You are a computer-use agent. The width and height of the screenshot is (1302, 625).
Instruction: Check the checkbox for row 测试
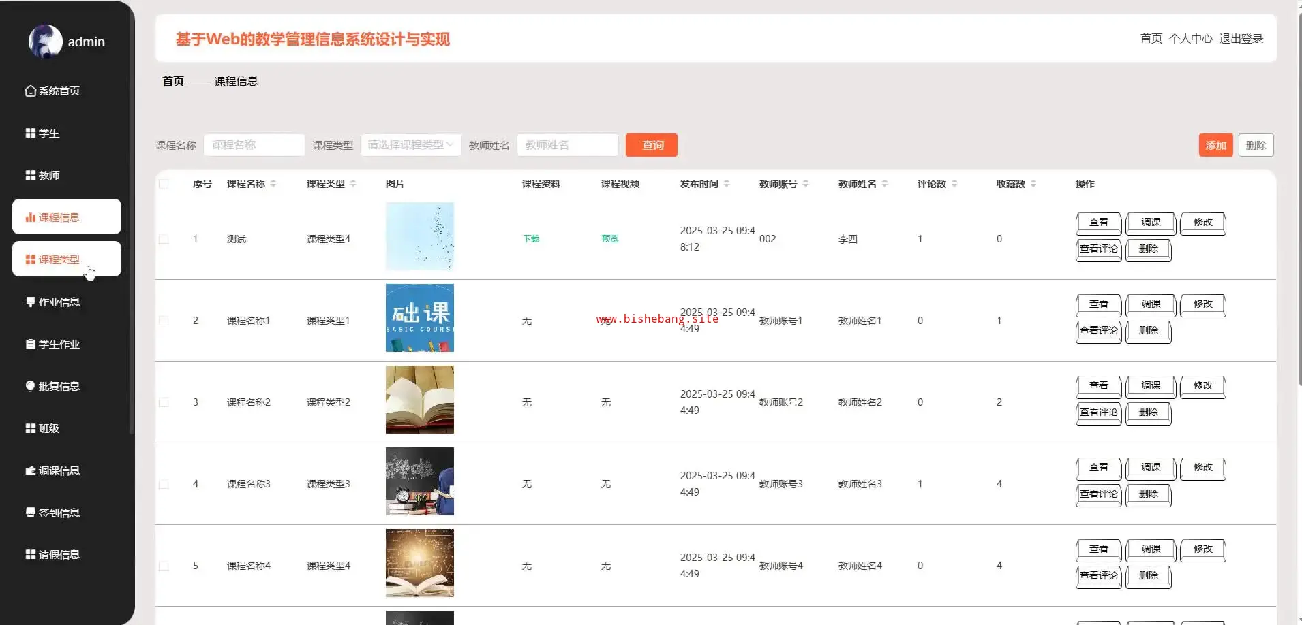coord(164,239)
